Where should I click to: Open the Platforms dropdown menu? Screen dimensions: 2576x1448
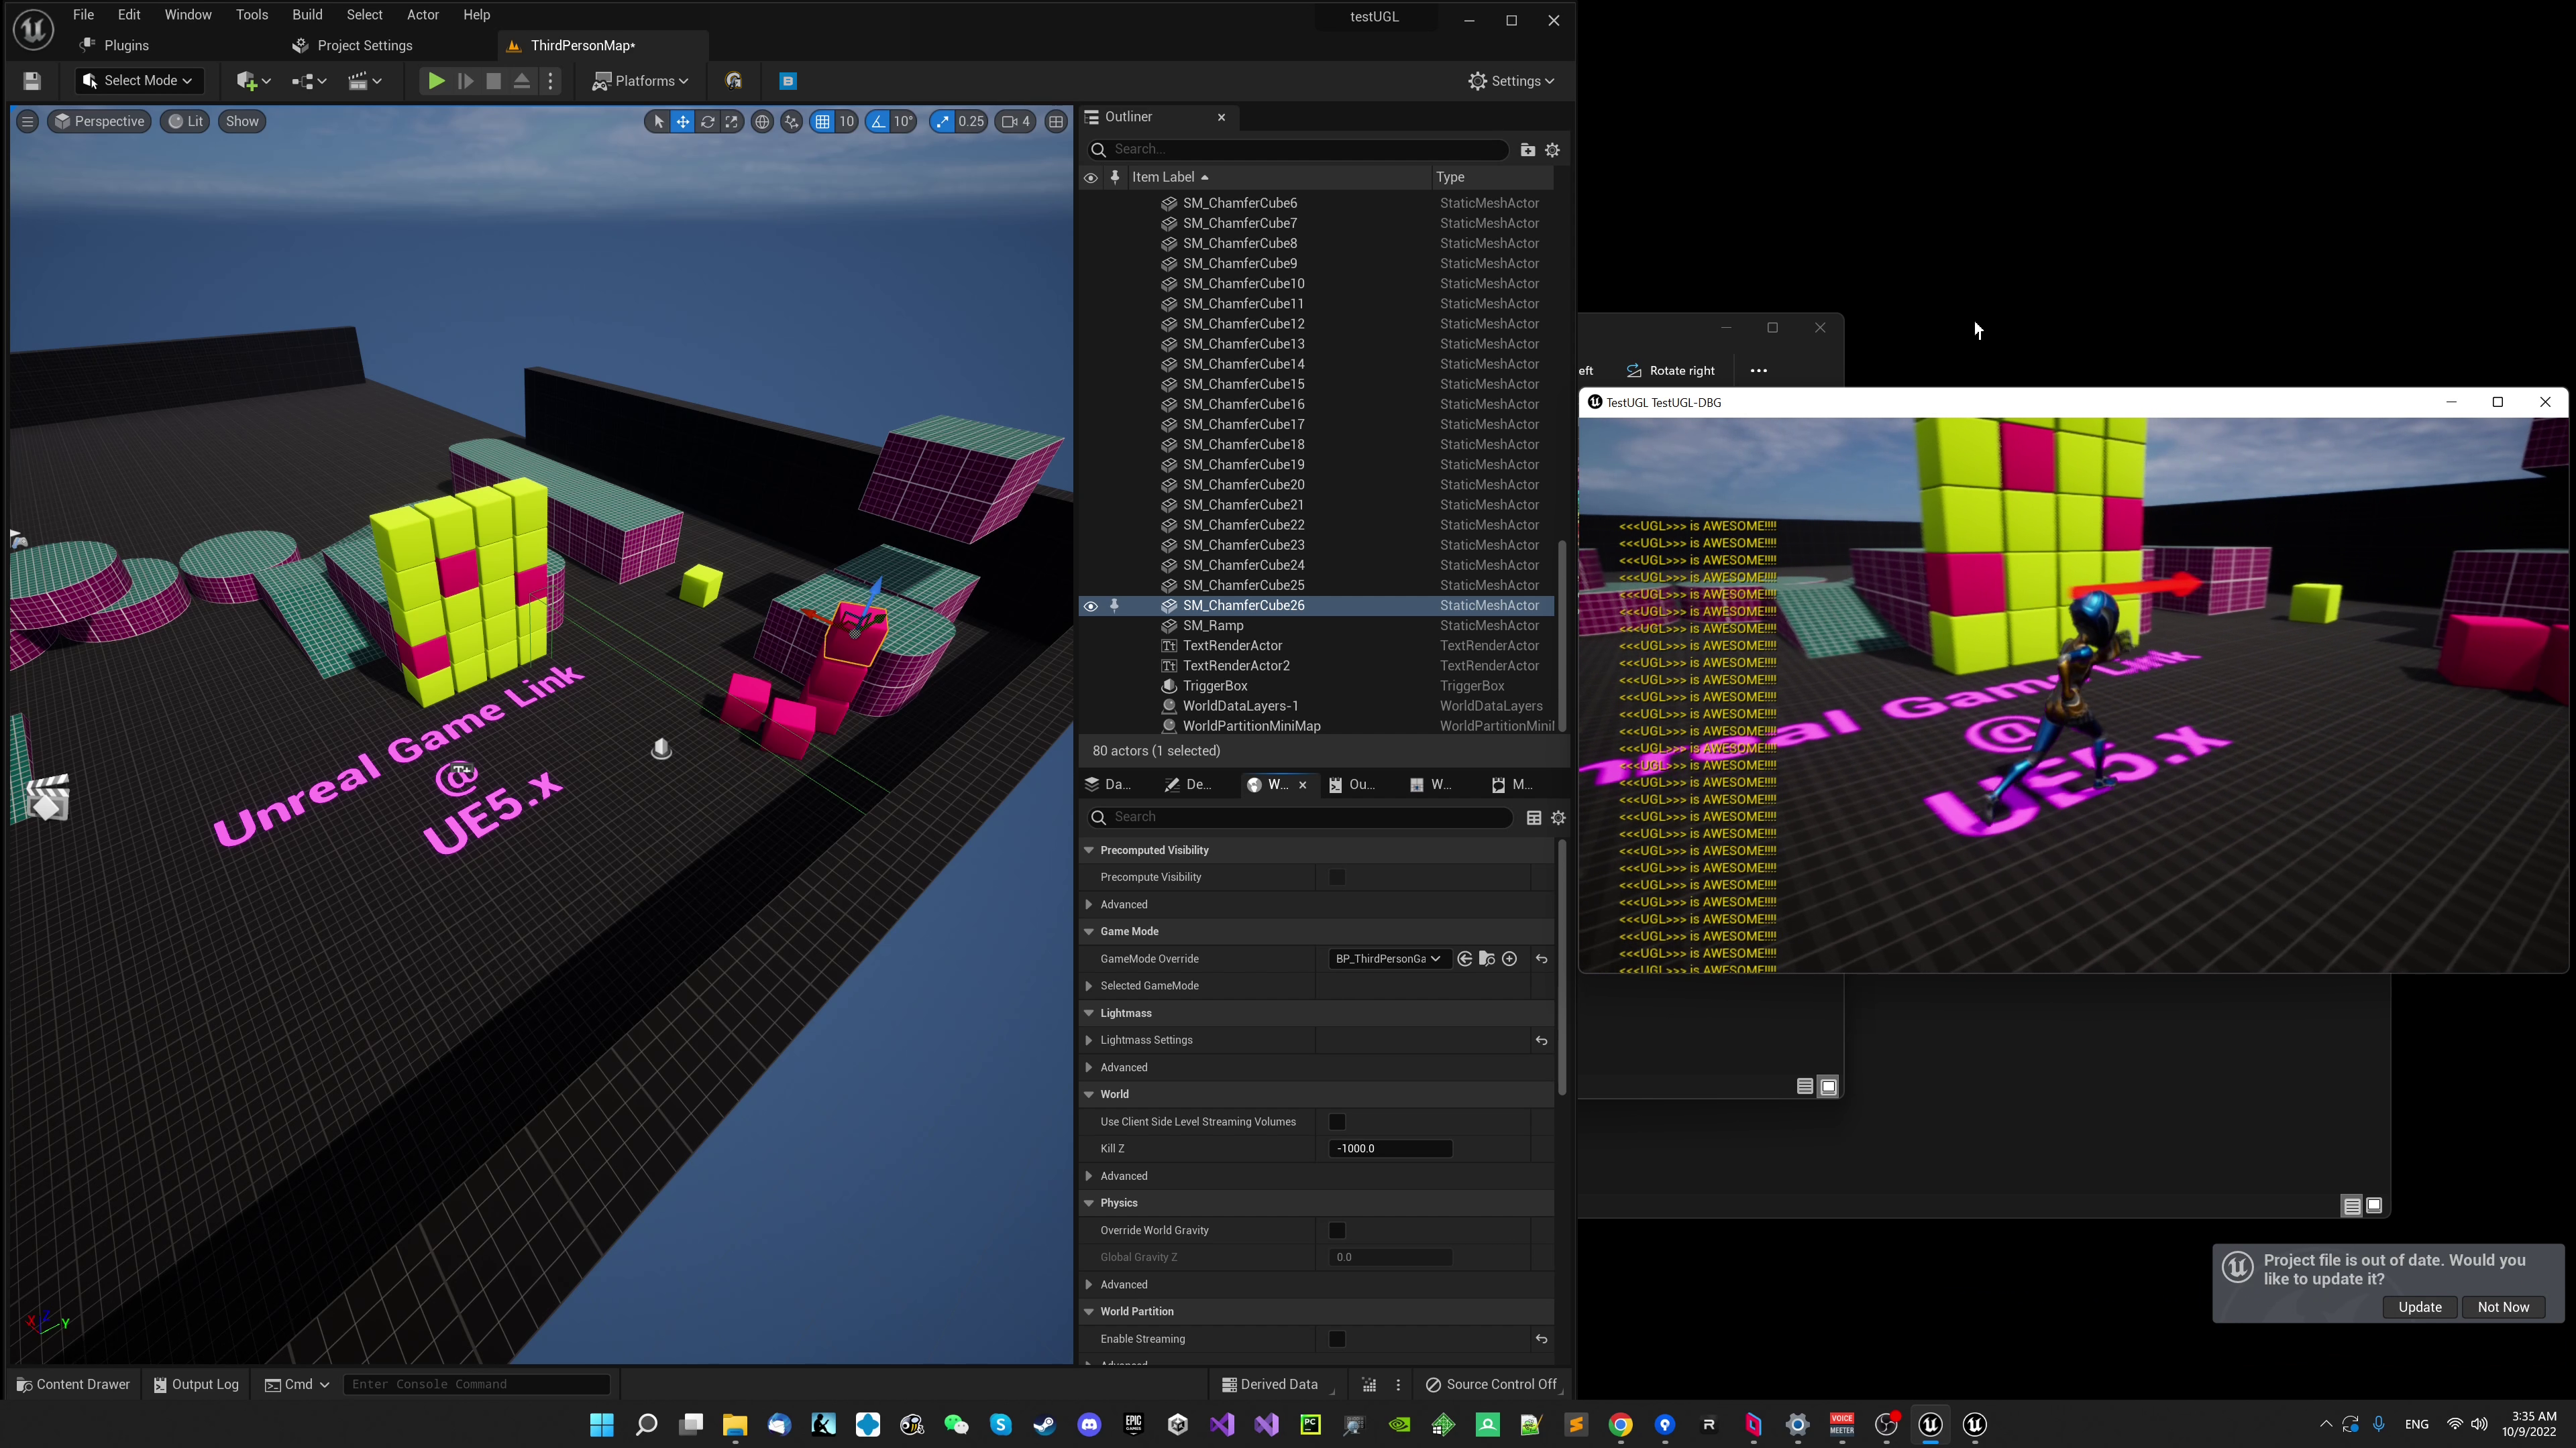point(640,81)
